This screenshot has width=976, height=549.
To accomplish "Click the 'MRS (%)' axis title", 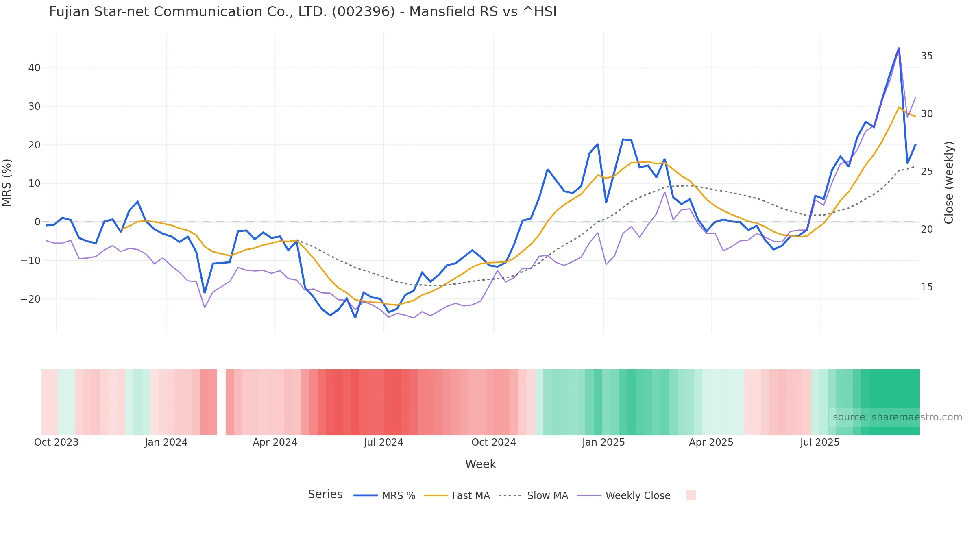I will pyautogui.click(x=7, y=183).
